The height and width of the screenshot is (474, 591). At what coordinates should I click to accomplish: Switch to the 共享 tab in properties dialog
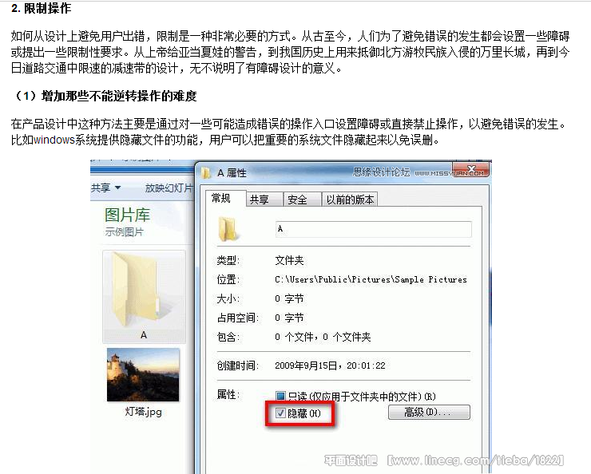(260, 199)
